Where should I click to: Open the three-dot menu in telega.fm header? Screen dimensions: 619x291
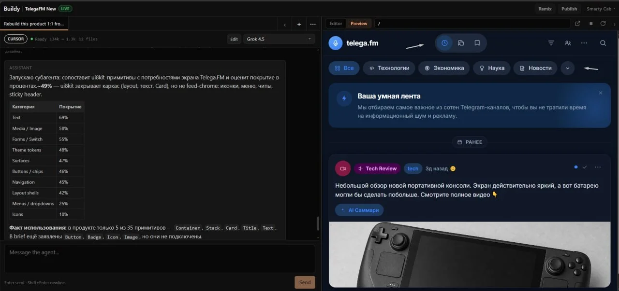click(584, 43)
